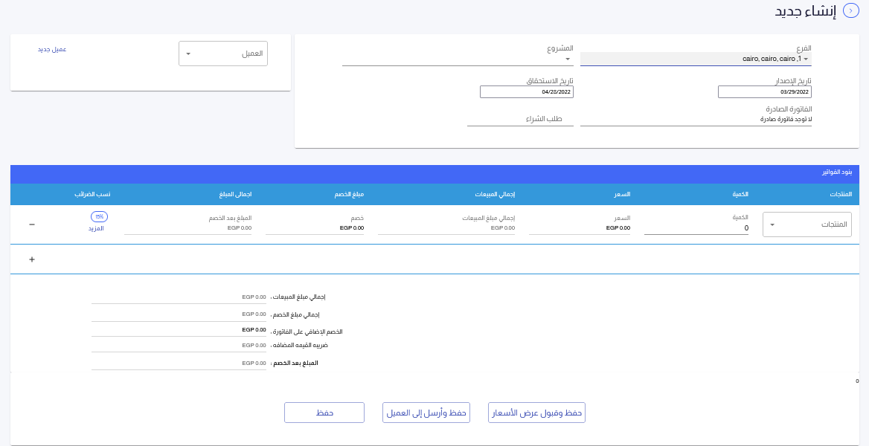Click the تاريخ الإصدار date field 03/29/2022
The image size is (869, 446).
765,92
